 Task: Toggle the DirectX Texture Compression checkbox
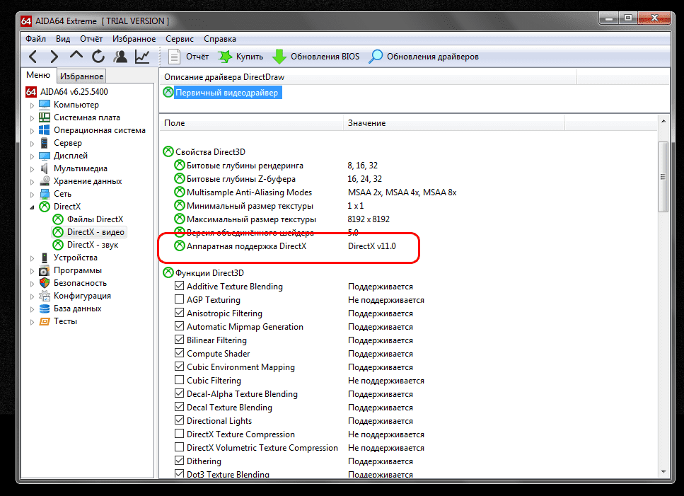pos(179,434)
